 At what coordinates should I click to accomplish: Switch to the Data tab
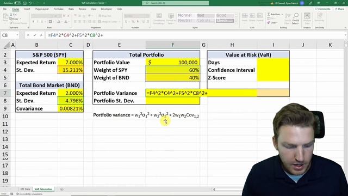71,9
